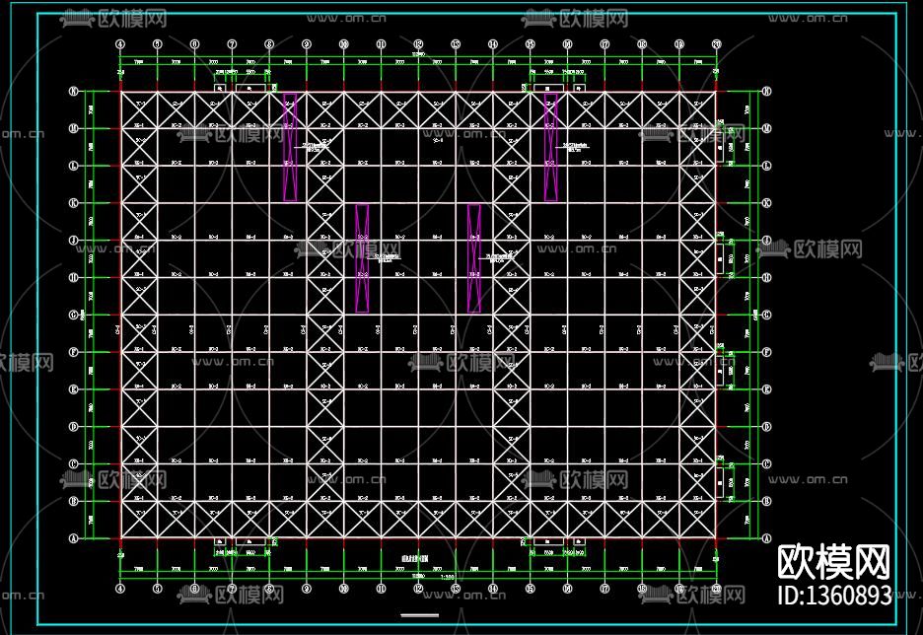Click the bottom axis bubble numbered 9
The height and width of the screenshot is (635, 923).
pos(307,589)
